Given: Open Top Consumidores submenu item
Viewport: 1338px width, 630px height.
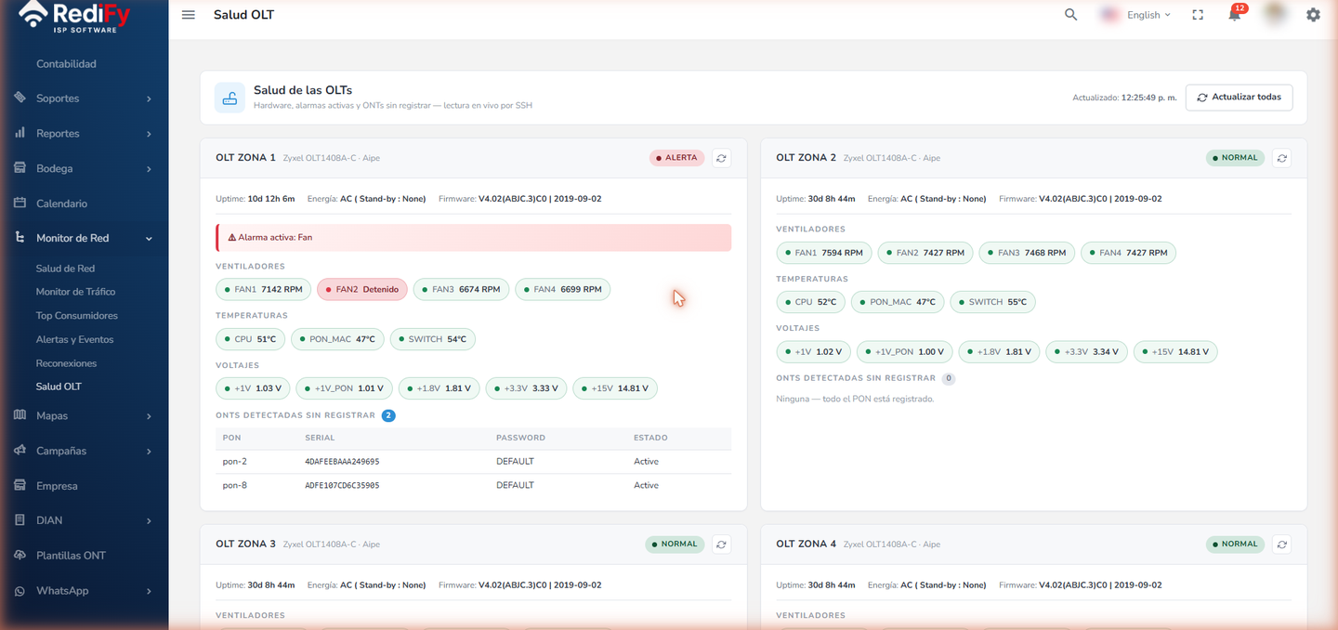Looking at the screenshot, I should pyautogui.click(x=77, y=316).
